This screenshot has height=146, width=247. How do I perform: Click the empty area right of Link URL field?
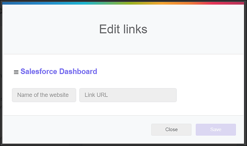click(x=210, y=95)
